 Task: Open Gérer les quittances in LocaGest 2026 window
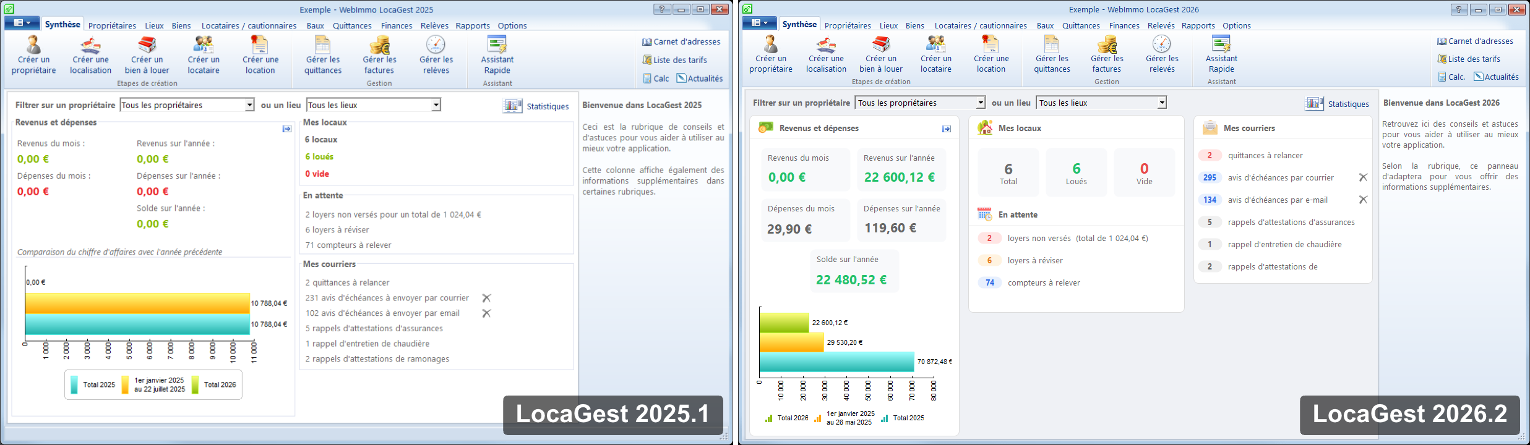tap(1052, 54)
